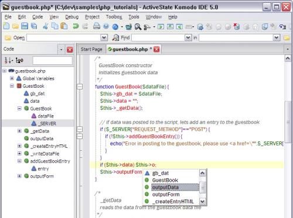Open the Project menu
The width and height of the screenshot is (293, 218).
[92, 17]
